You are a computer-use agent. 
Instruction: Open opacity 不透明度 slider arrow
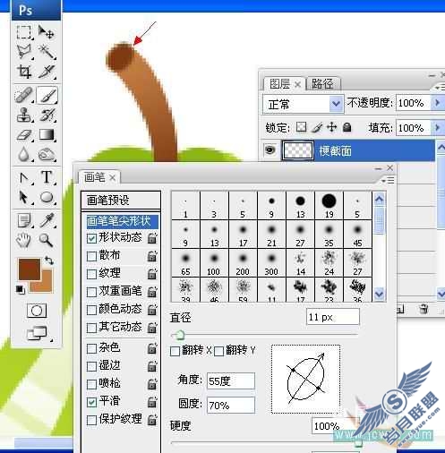437,103
